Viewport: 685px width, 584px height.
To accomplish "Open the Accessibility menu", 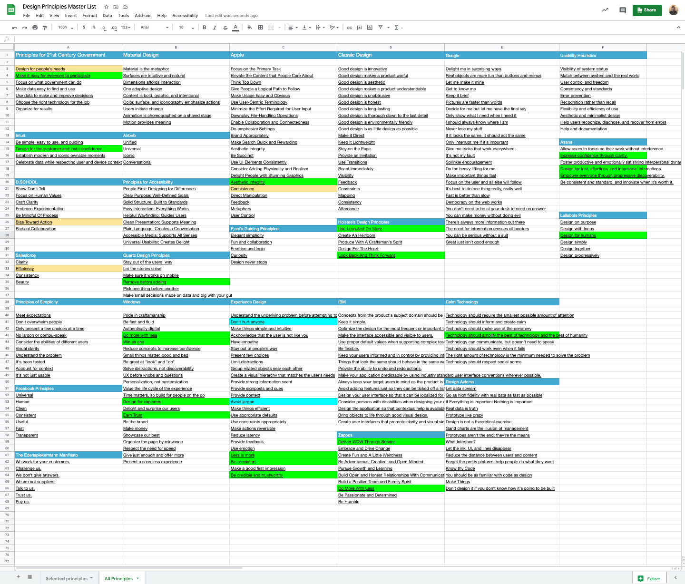I will tap(185, 16).
